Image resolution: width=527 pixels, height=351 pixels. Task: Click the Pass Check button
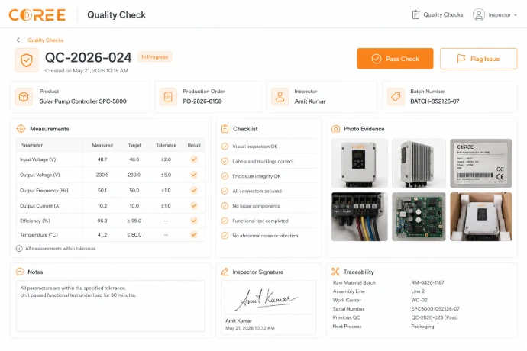(395, 59)
